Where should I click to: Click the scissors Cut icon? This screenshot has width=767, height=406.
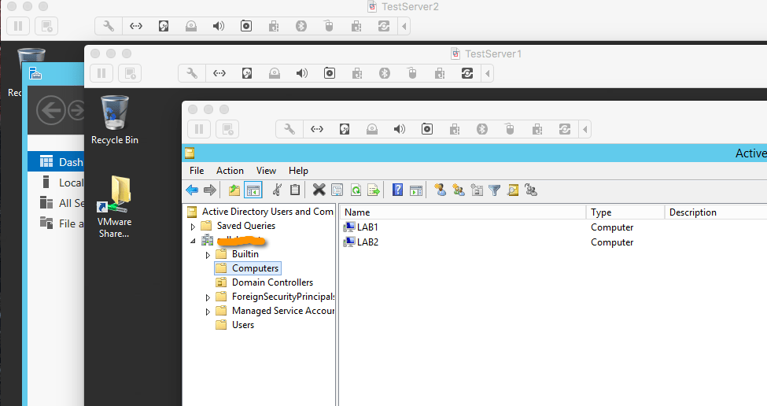click(x=277, y=190)
